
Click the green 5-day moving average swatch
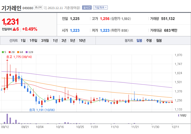[x=3, y=52]
